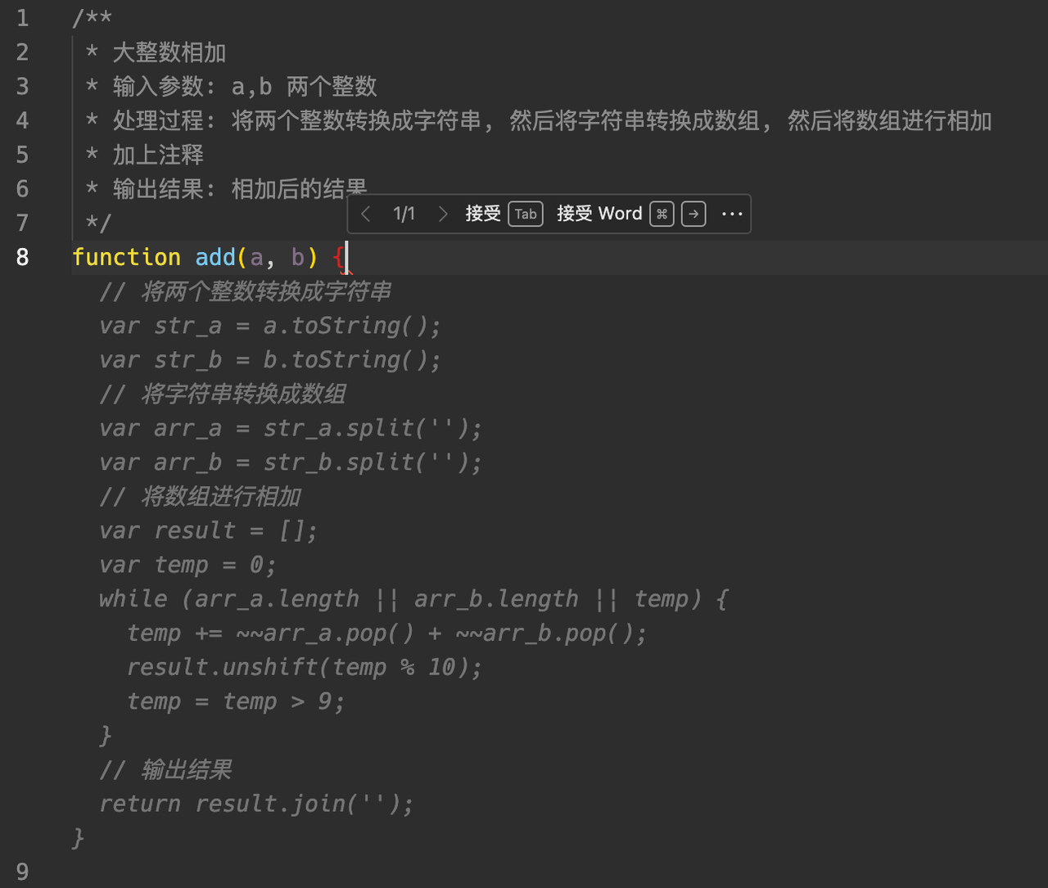The width and height of the screenshot is (1048, 888).
Task: Click the ⌘ command key icon
Action: click(662, 214)
